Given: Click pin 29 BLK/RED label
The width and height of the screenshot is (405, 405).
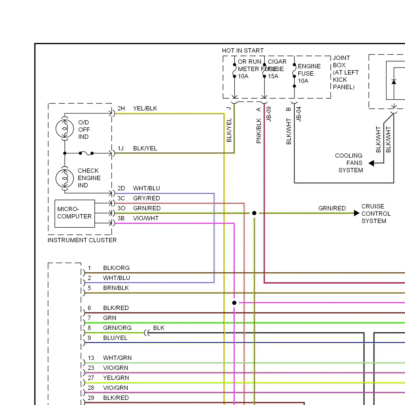Looking at the screenshot, I should [108, 398].
